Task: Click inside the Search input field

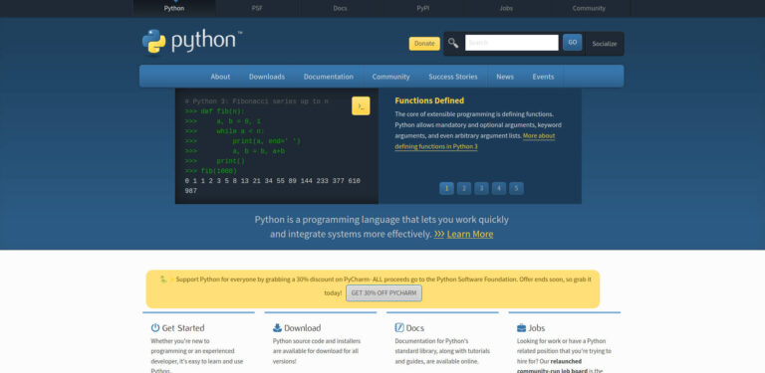Action: 512,43
